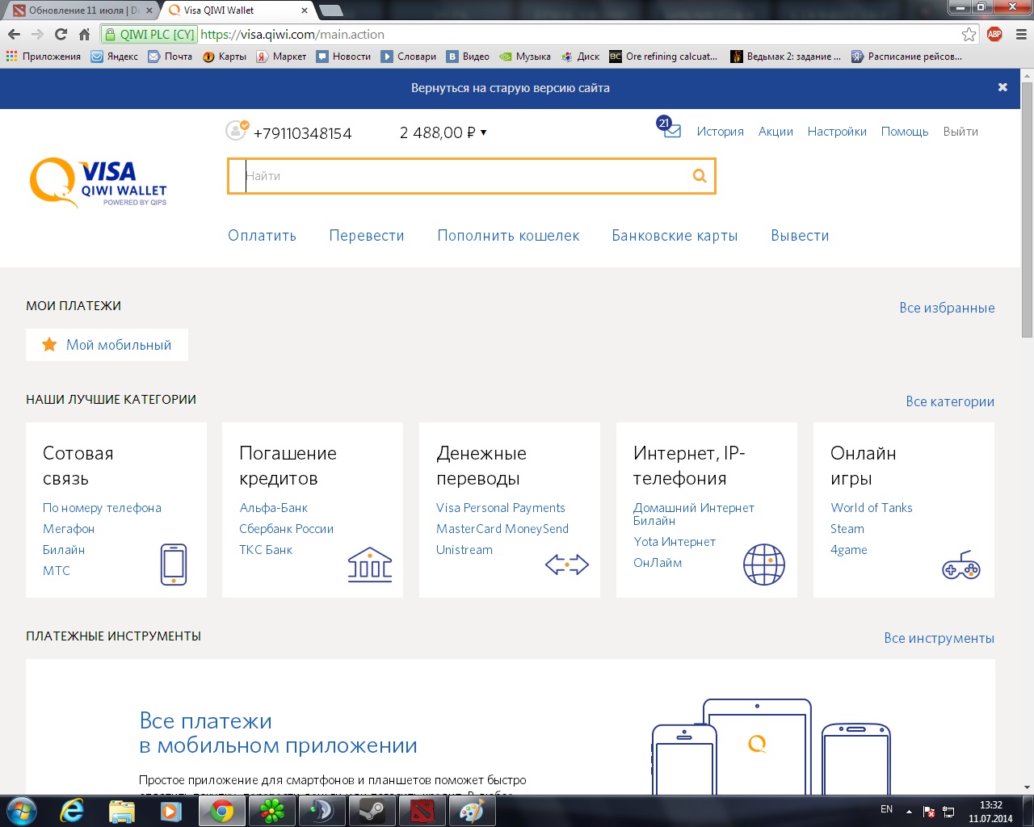Open Unistream link
Screen dimensions: 1034x827
[464, 550]
